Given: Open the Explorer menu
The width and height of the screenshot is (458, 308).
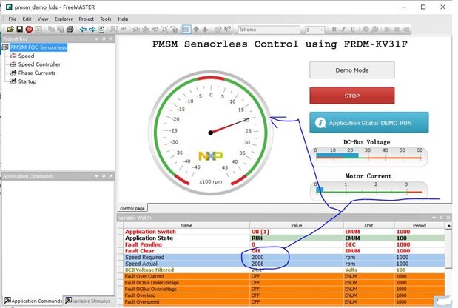Looking at the screenshot, I should (64, 19).
